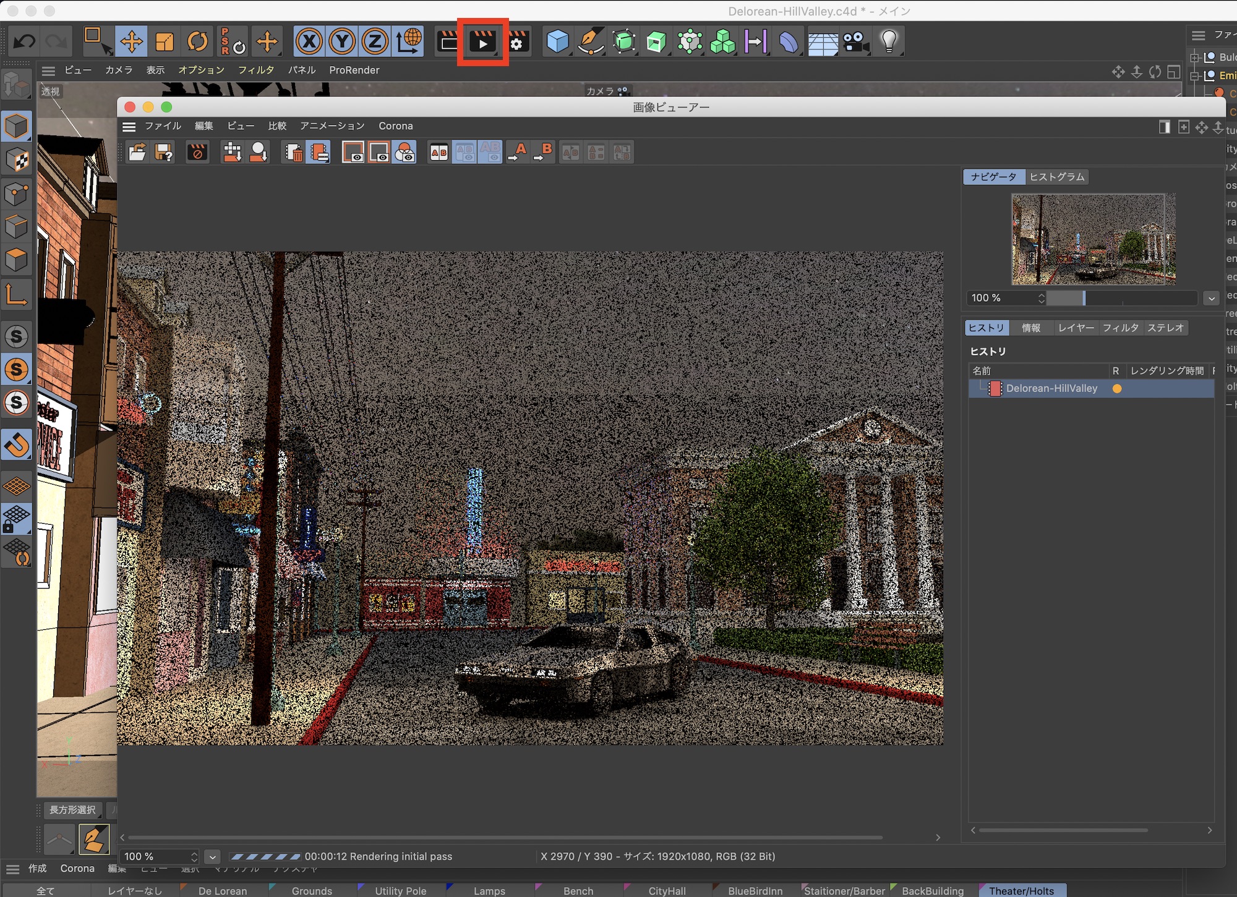Toggle Z axis lock

374,42
